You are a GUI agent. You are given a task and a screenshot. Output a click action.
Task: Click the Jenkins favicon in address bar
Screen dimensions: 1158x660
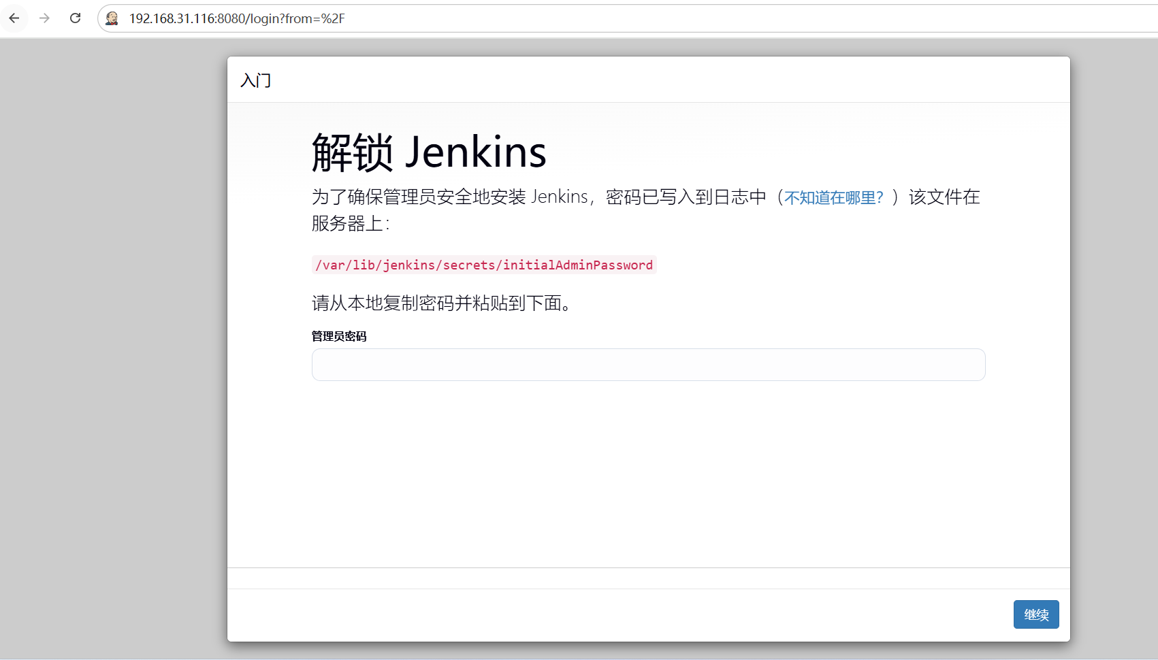tap(112, 18)
